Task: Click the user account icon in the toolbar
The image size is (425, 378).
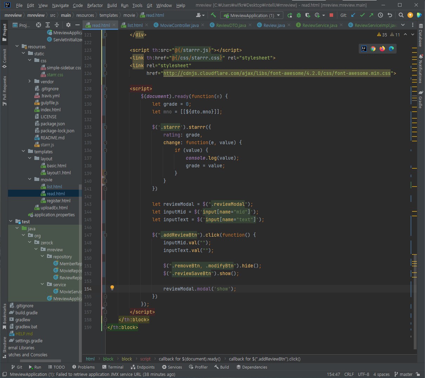Action: (x=200, y=15)
